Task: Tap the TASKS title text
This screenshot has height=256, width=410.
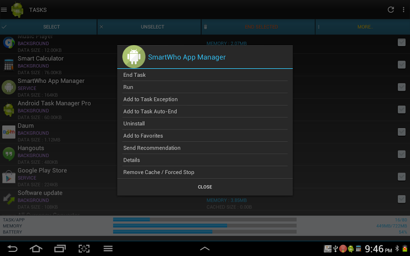Action: tap(38, 10)
